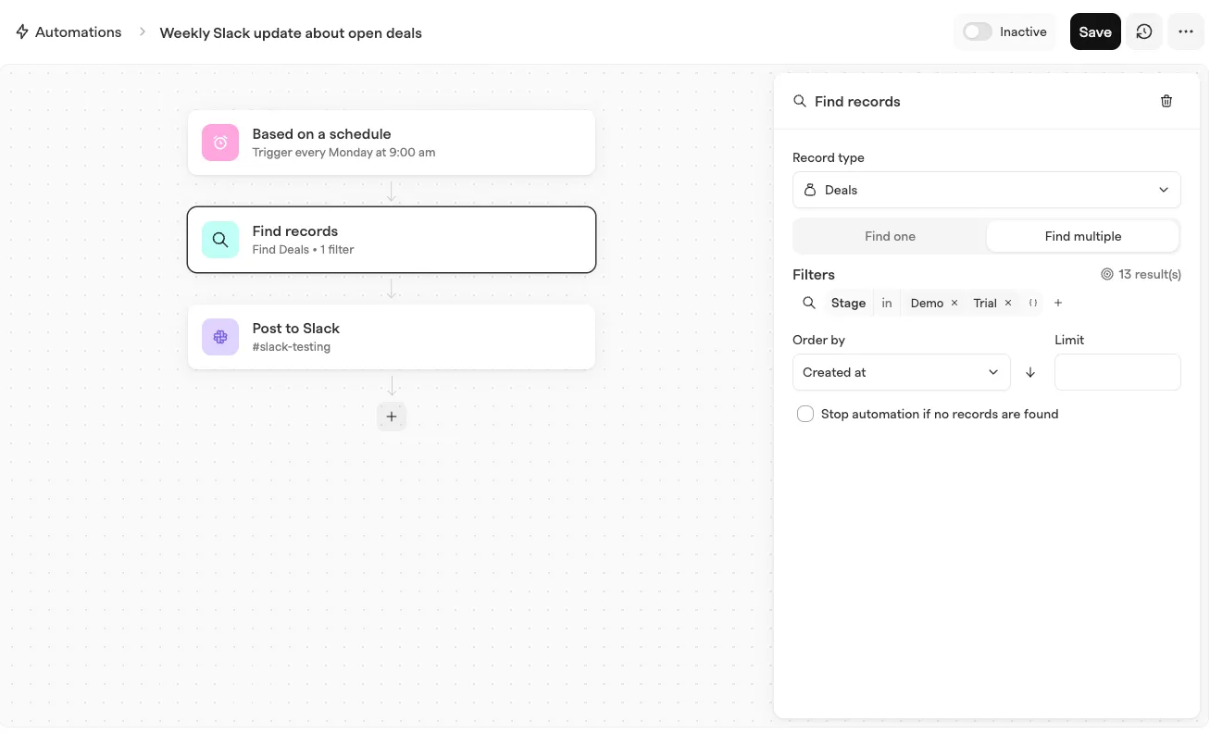Open version history clock icon

click(x=1144, y=31)
